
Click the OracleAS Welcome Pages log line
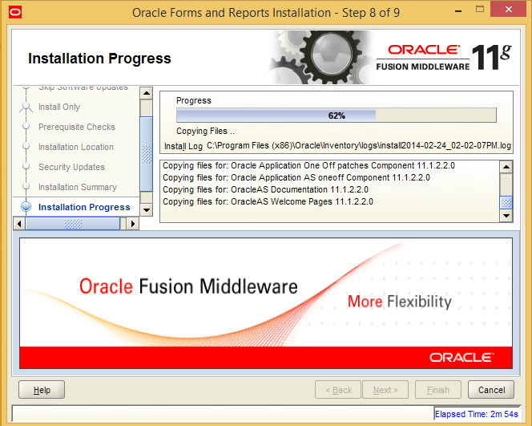point(268,202)
